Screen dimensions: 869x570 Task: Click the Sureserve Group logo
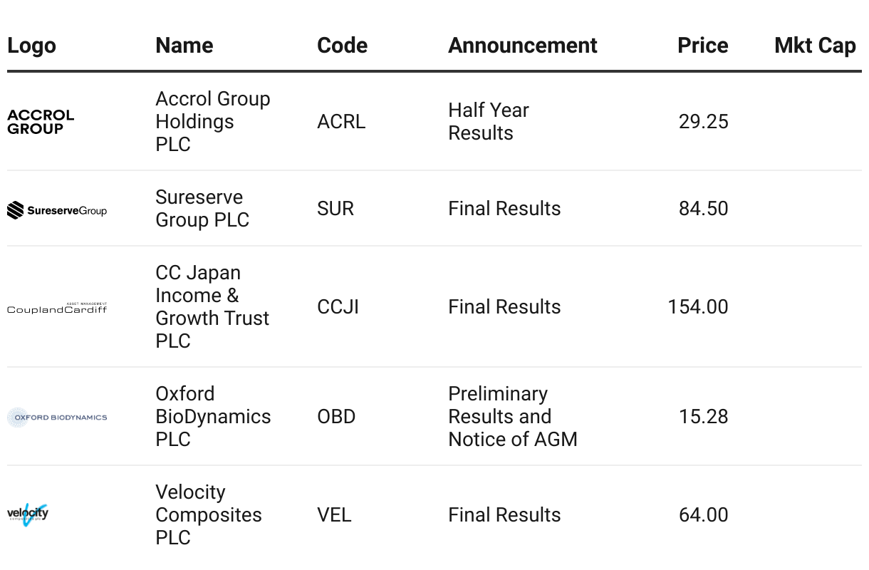tap(57, 210)
